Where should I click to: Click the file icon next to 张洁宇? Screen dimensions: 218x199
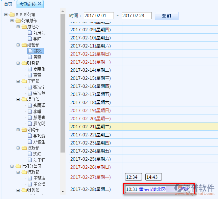[x=30, y=87]
